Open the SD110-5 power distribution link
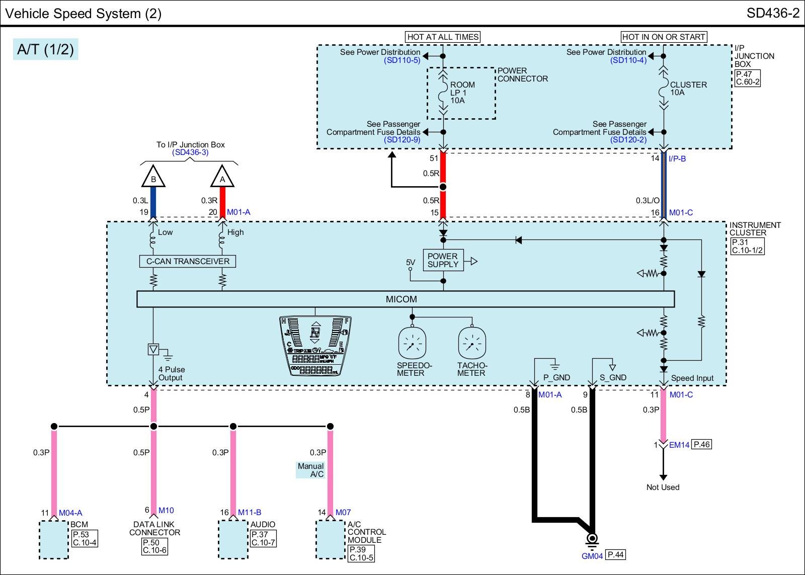Viewport: 805px width, 575px height. (x=401, y=60)
